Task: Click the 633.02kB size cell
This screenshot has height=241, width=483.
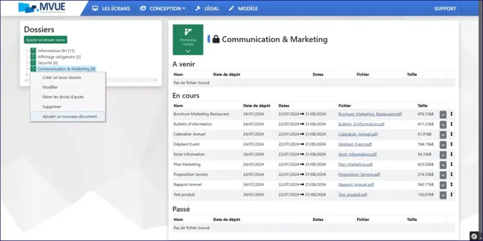Action: [x=425, y=165]
